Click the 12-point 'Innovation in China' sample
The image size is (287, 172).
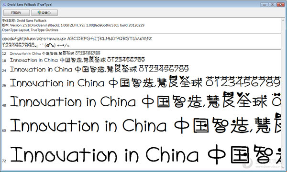[x=55, y=53]
